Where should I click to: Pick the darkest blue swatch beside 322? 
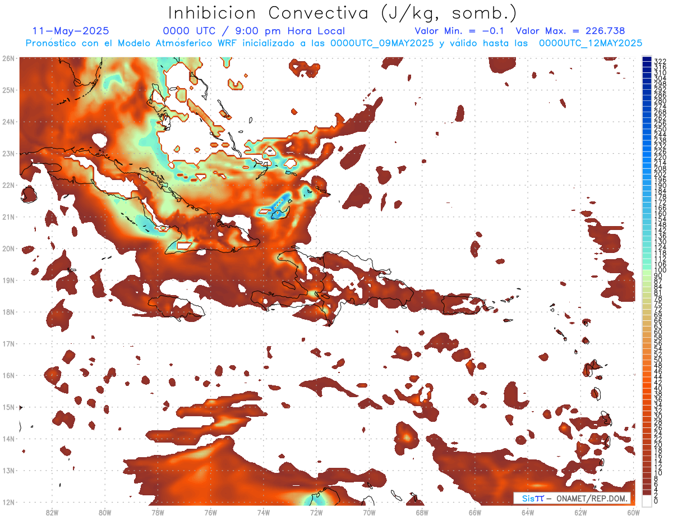coord(647,59)
